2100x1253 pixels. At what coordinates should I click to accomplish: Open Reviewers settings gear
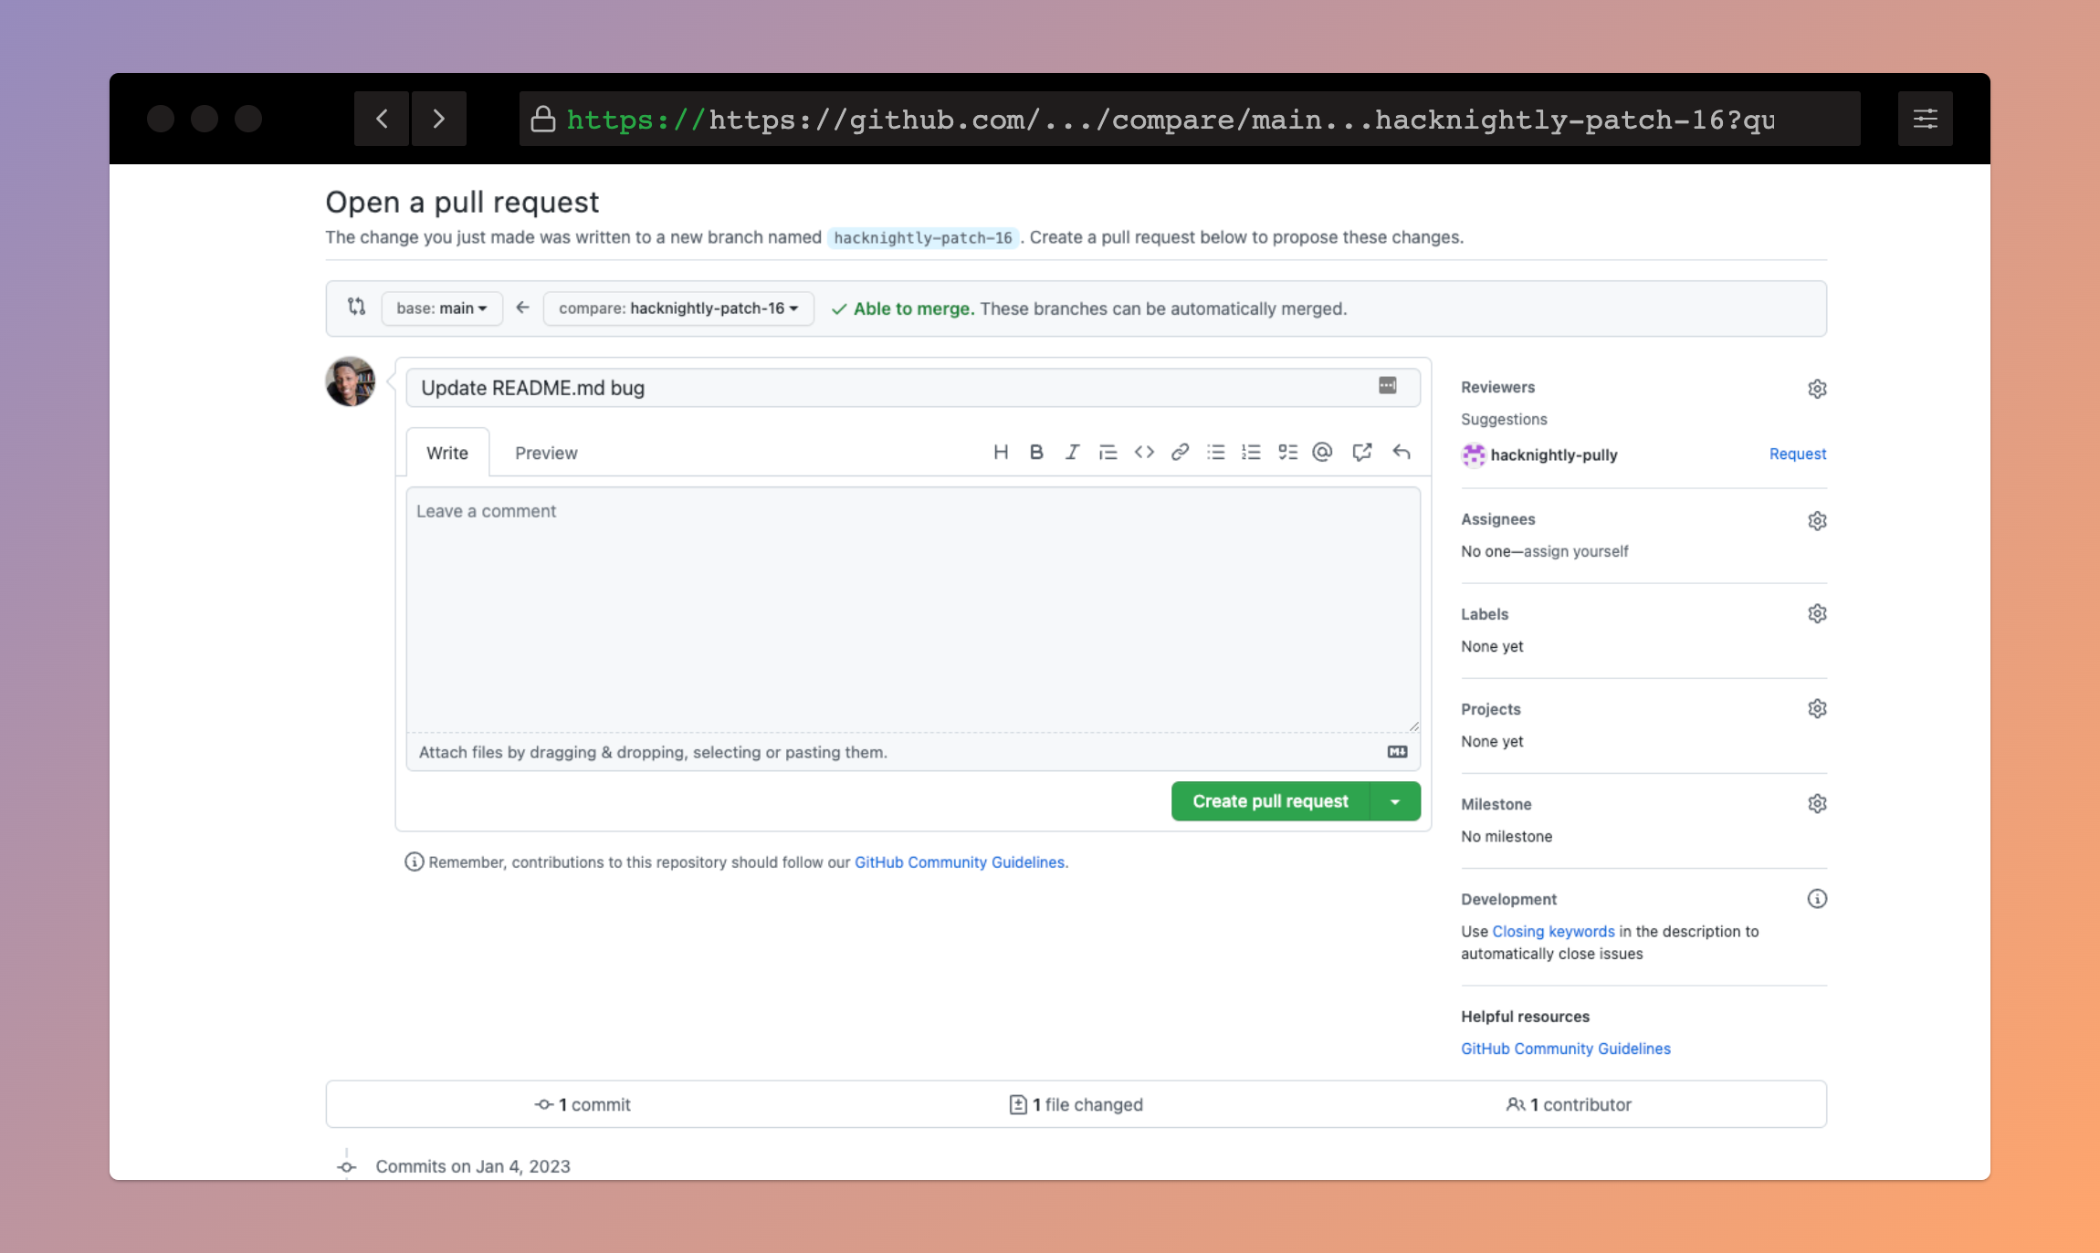(x=1817, y=389)
